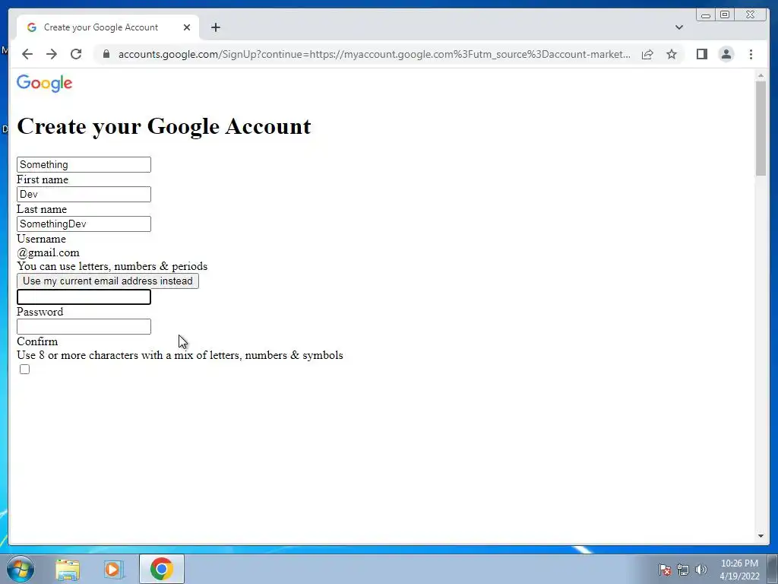Screen dimensions: 778x584
Task: Open the network tray icon
Action: 683,570
